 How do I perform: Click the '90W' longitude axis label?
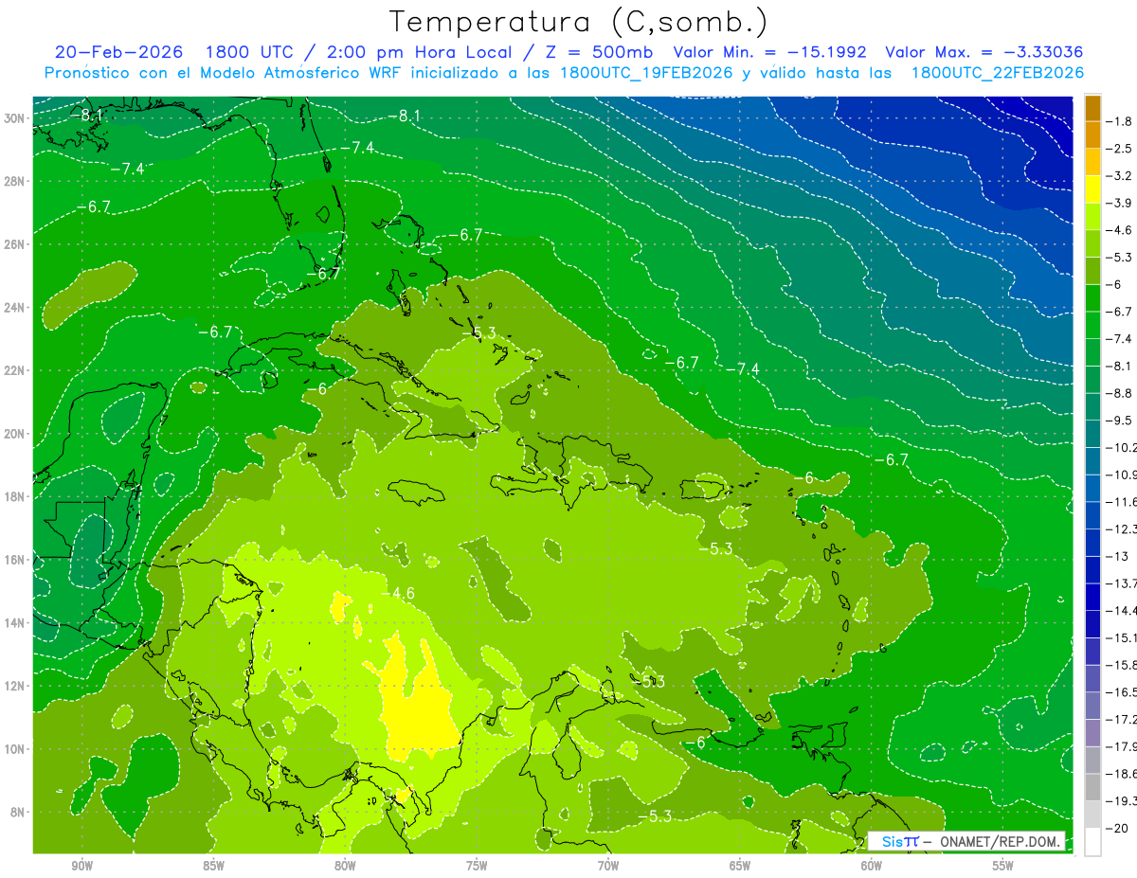(x=81, y=866)
